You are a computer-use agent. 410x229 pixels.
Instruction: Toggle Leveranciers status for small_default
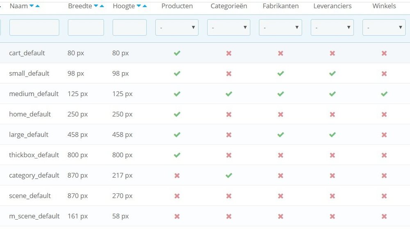click(x=333, y=73)
